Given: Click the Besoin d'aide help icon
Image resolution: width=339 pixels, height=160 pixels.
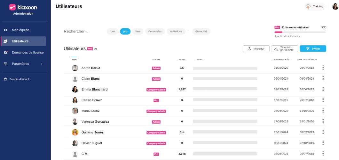Looking at the screenshot, I should tap(5, 79).
